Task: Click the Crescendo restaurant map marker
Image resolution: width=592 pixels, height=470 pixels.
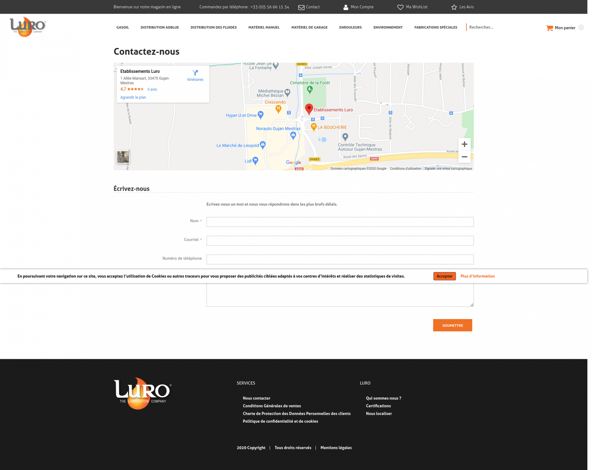Action: (278, 109)
